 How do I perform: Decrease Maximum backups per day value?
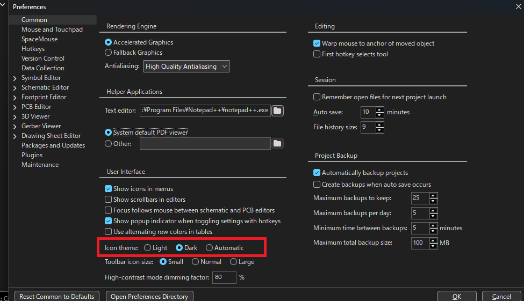433,216
